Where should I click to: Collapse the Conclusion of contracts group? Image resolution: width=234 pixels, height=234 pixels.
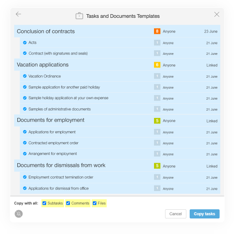click(117, 31)
